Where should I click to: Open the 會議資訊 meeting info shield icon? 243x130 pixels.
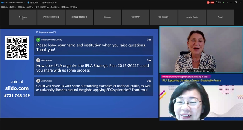tap(28, 2)
